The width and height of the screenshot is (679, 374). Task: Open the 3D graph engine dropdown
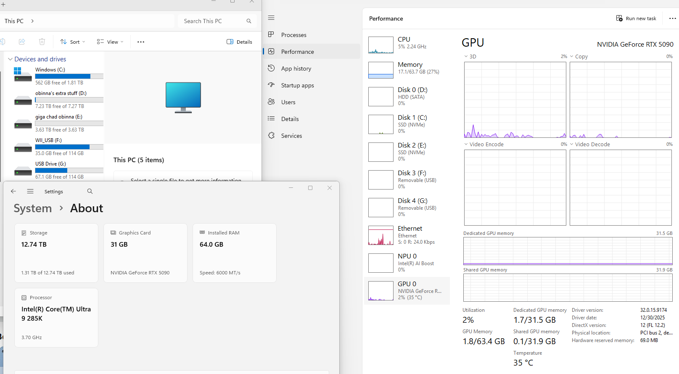click(470, 56)
